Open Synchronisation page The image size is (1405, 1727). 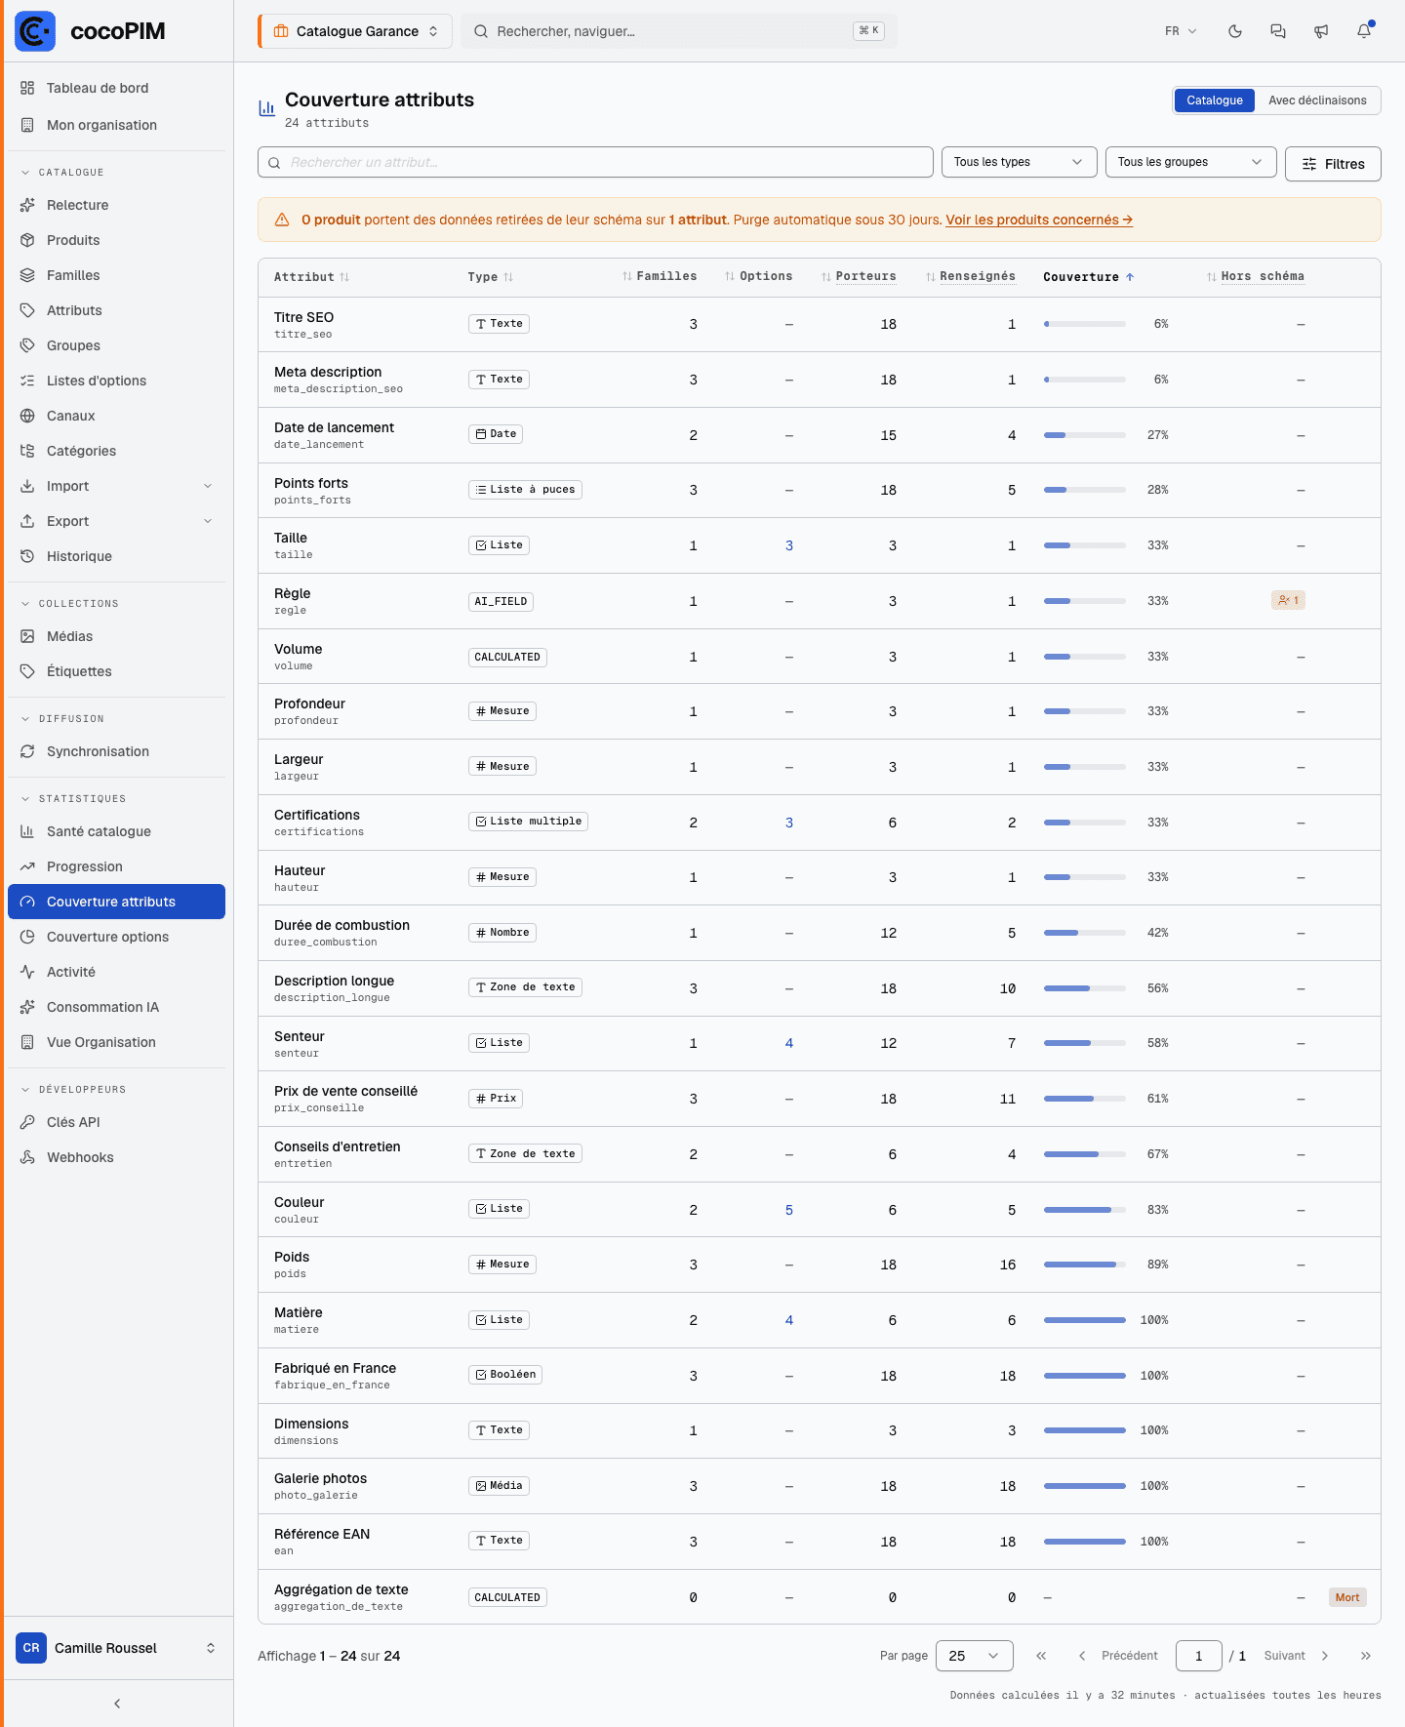[117, 751]
